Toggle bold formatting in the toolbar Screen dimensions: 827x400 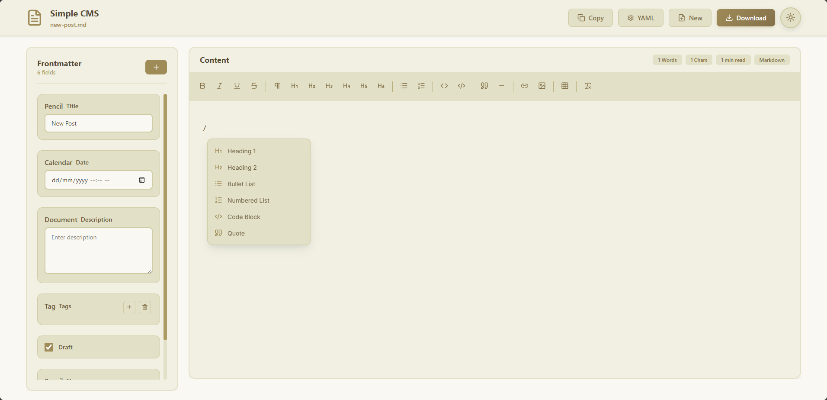(202, 86)
